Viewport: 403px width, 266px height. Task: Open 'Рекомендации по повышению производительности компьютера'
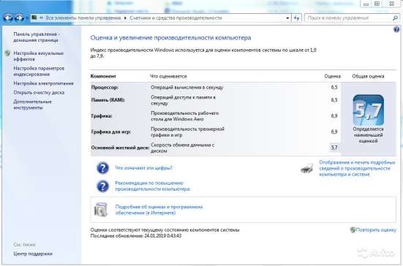click(x=153, y=186)
